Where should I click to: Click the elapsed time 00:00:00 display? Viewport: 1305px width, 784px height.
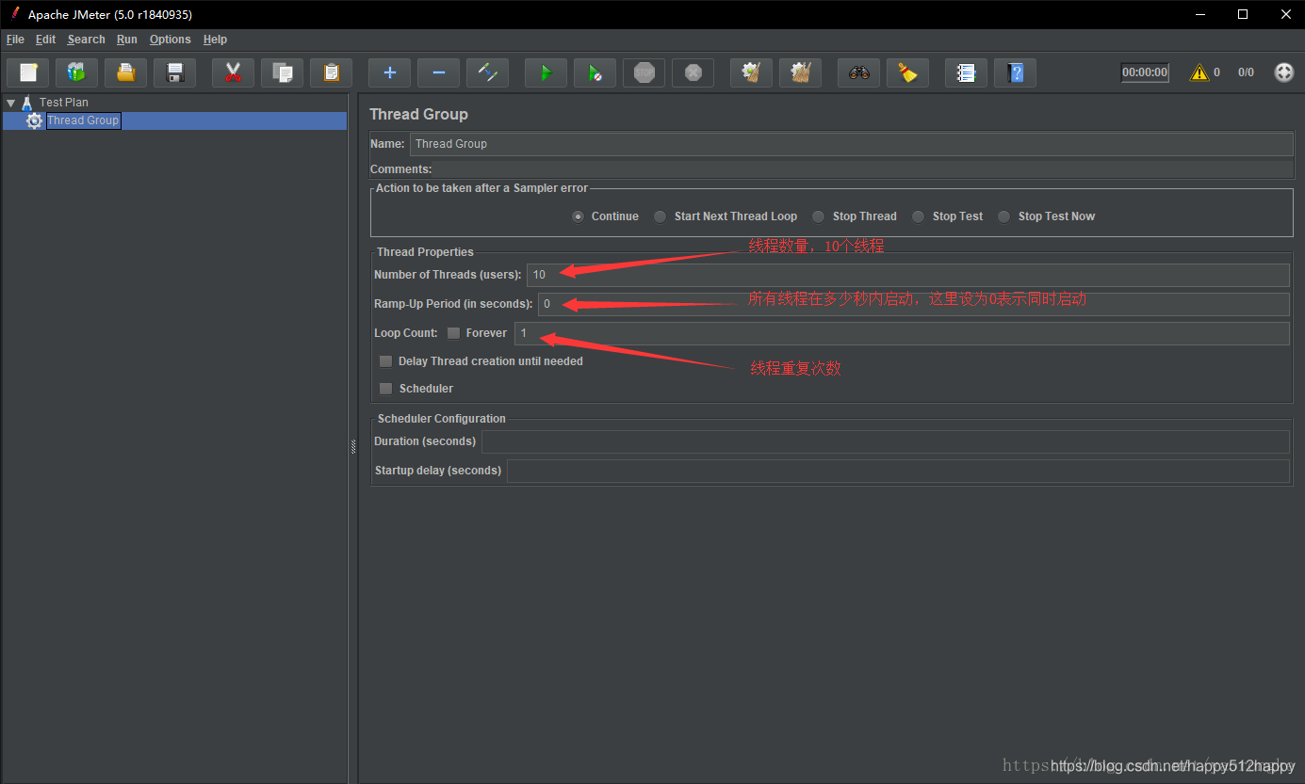click(x=1145, y=72)
